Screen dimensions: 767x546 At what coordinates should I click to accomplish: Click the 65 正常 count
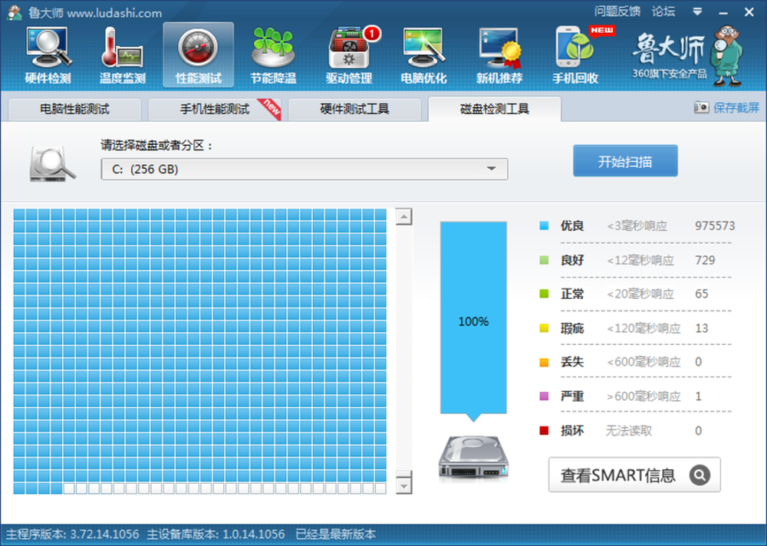pos(702,294)
